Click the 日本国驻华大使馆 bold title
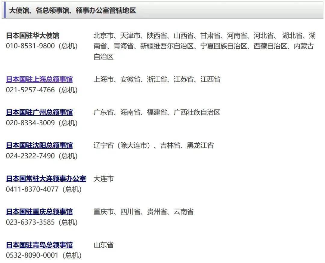Viewport: 325px width, 263px height. [x=32, y=35]
